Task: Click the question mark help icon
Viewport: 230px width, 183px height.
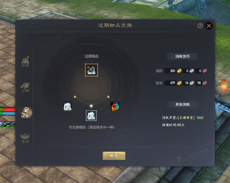Action: click(200, 26)
